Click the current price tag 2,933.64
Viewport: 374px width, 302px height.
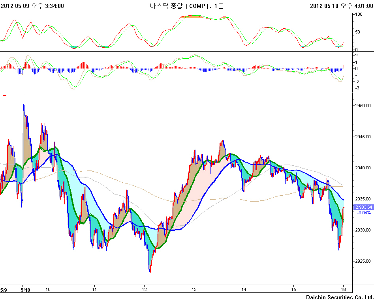363,207
